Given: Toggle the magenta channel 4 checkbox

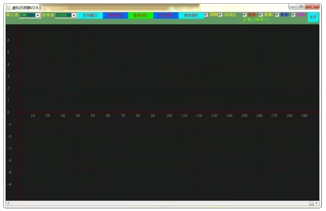Looking at the screenshot, I should [293, 15].
